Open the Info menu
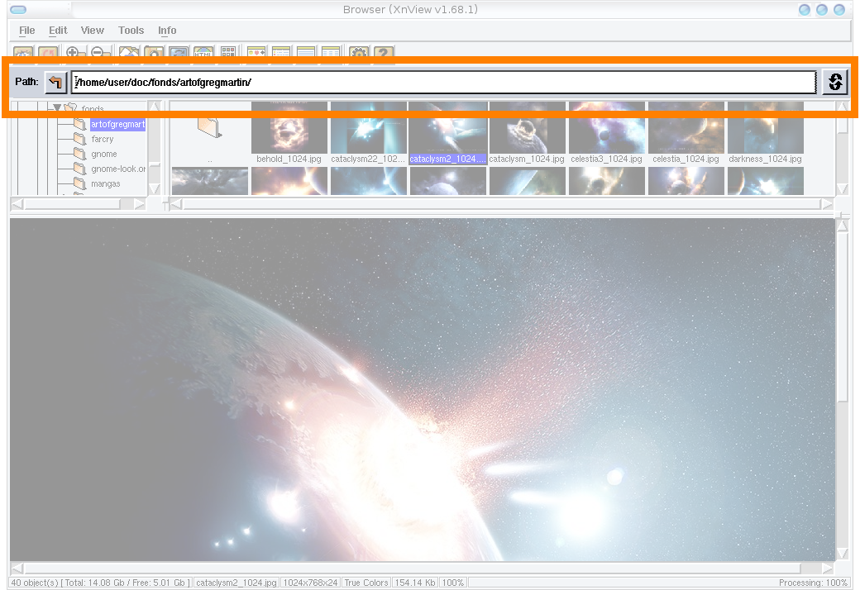 167,31
